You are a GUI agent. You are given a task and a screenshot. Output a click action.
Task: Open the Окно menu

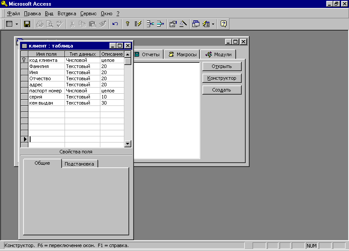pyautogui.click(x=106, y=14)
